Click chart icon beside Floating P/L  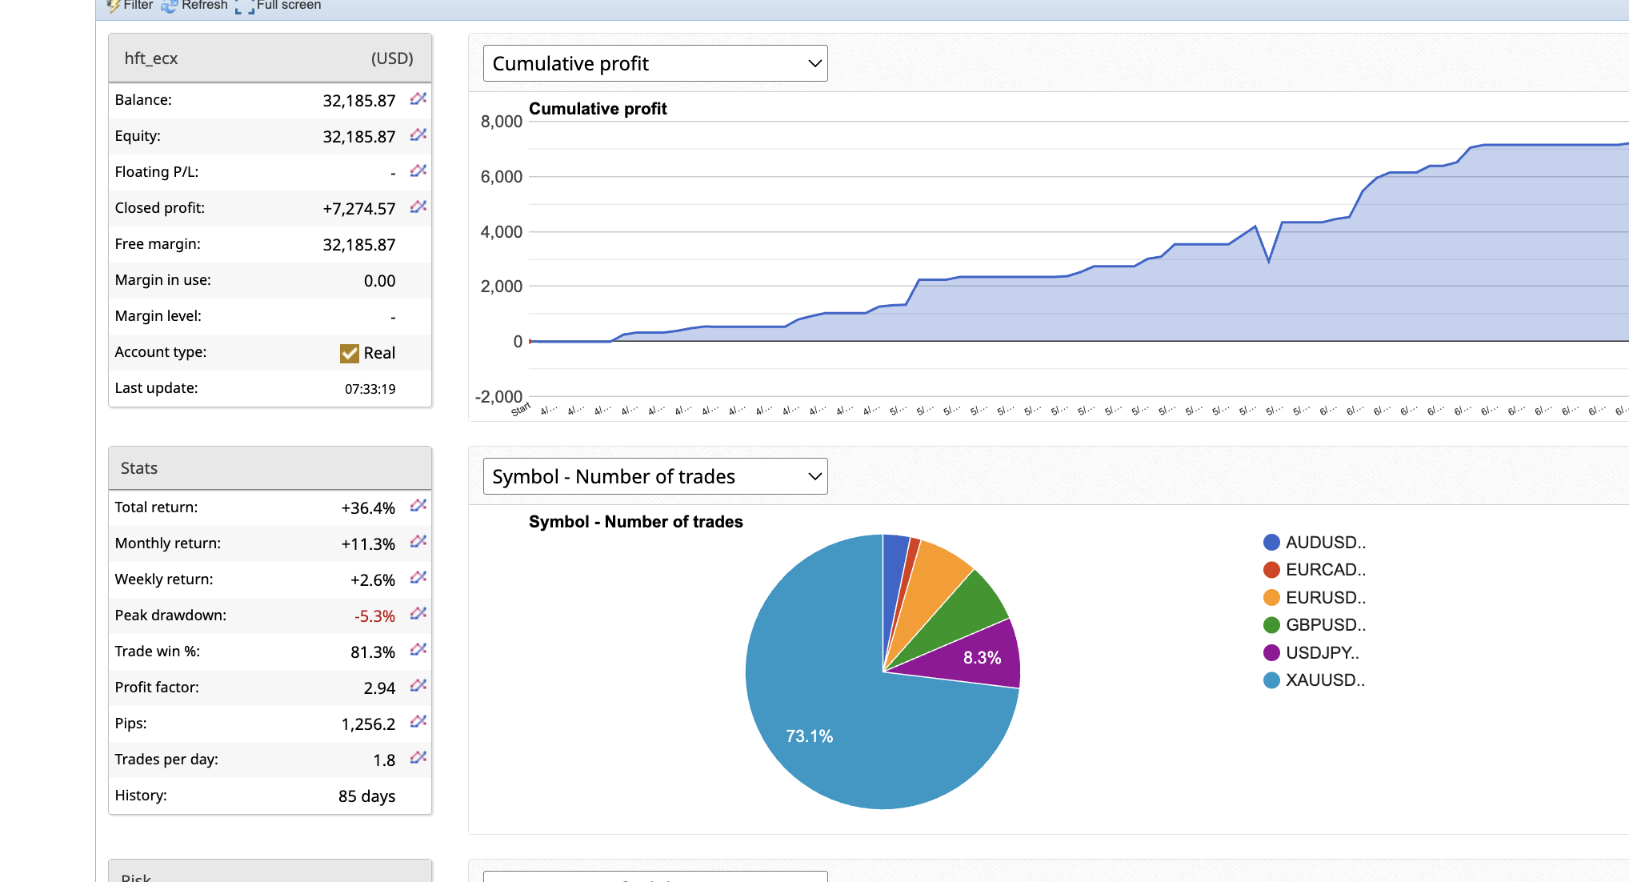pyautogui.click(x=418, y=171)
